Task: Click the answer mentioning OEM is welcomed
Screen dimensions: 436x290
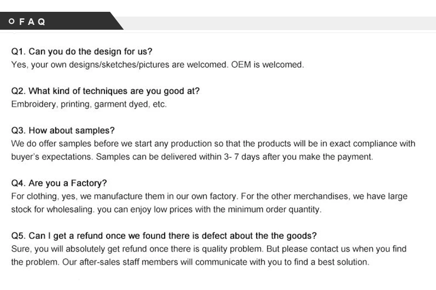Action: 157,65
